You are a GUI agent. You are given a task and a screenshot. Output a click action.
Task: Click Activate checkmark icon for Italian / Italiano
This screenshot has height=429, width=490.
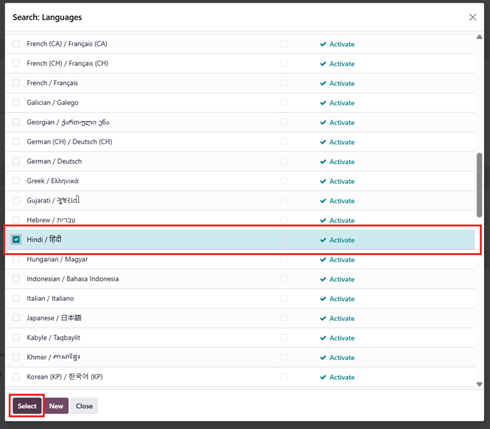pos(323,299)
